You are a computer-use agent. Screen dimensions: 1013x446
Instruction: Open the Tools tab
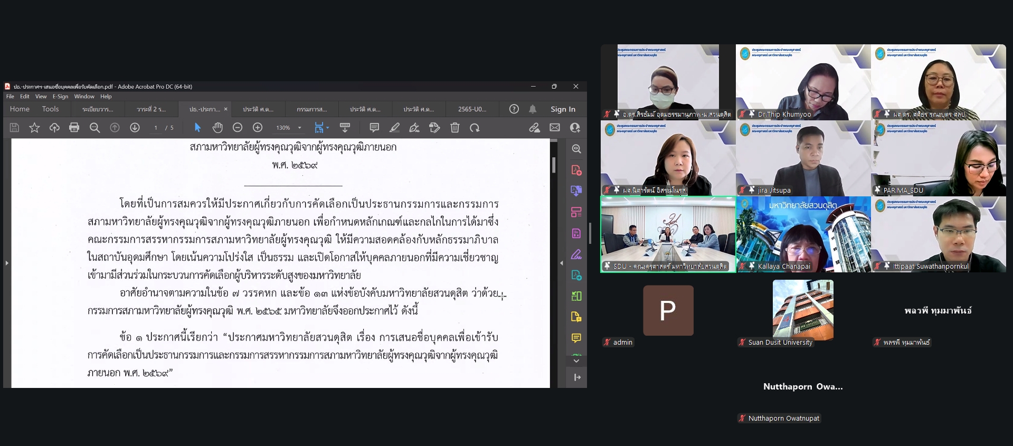50,109
